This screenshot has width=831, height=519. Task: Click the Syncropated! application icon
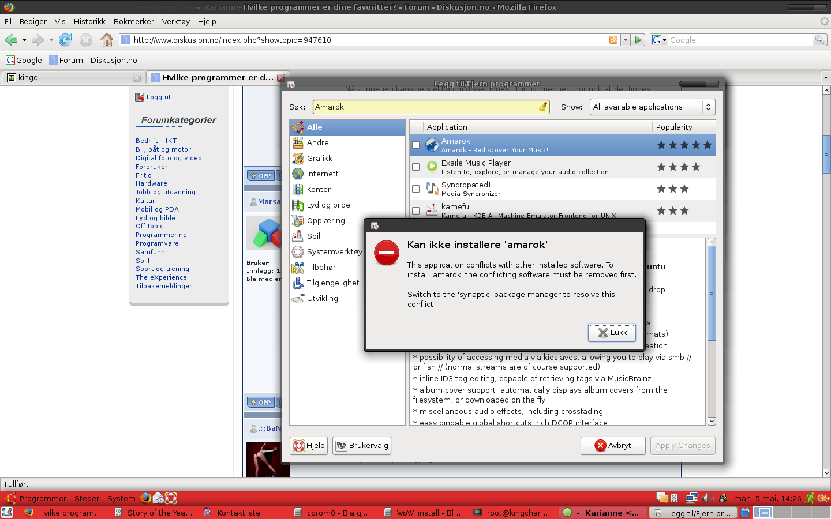coord(432,189)
